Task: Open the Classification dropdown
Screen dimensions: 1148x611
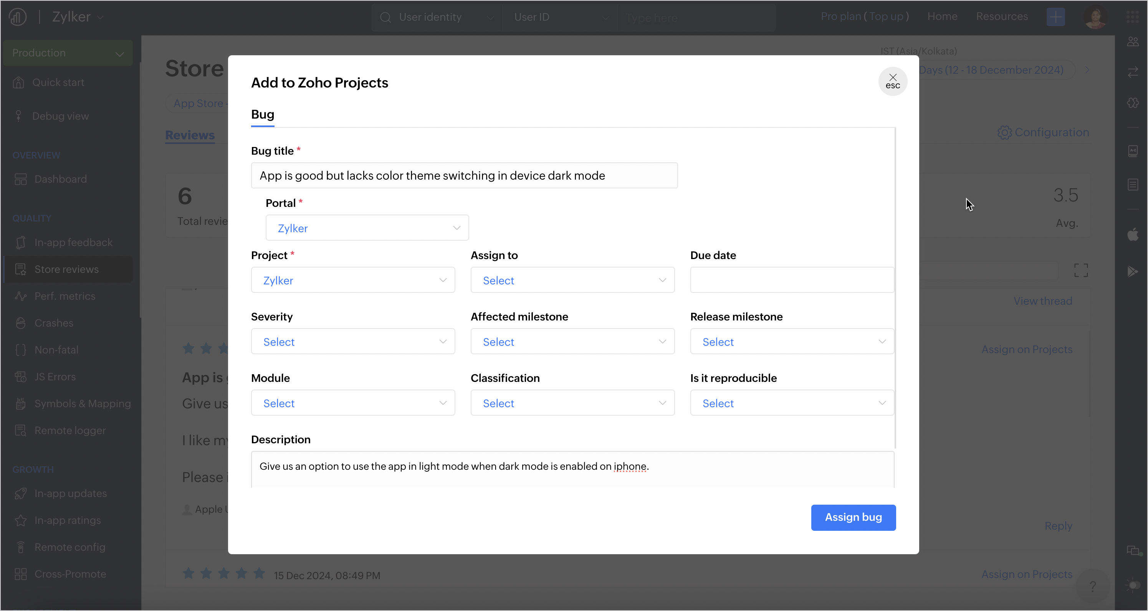Action: click(x=572, y=403)
